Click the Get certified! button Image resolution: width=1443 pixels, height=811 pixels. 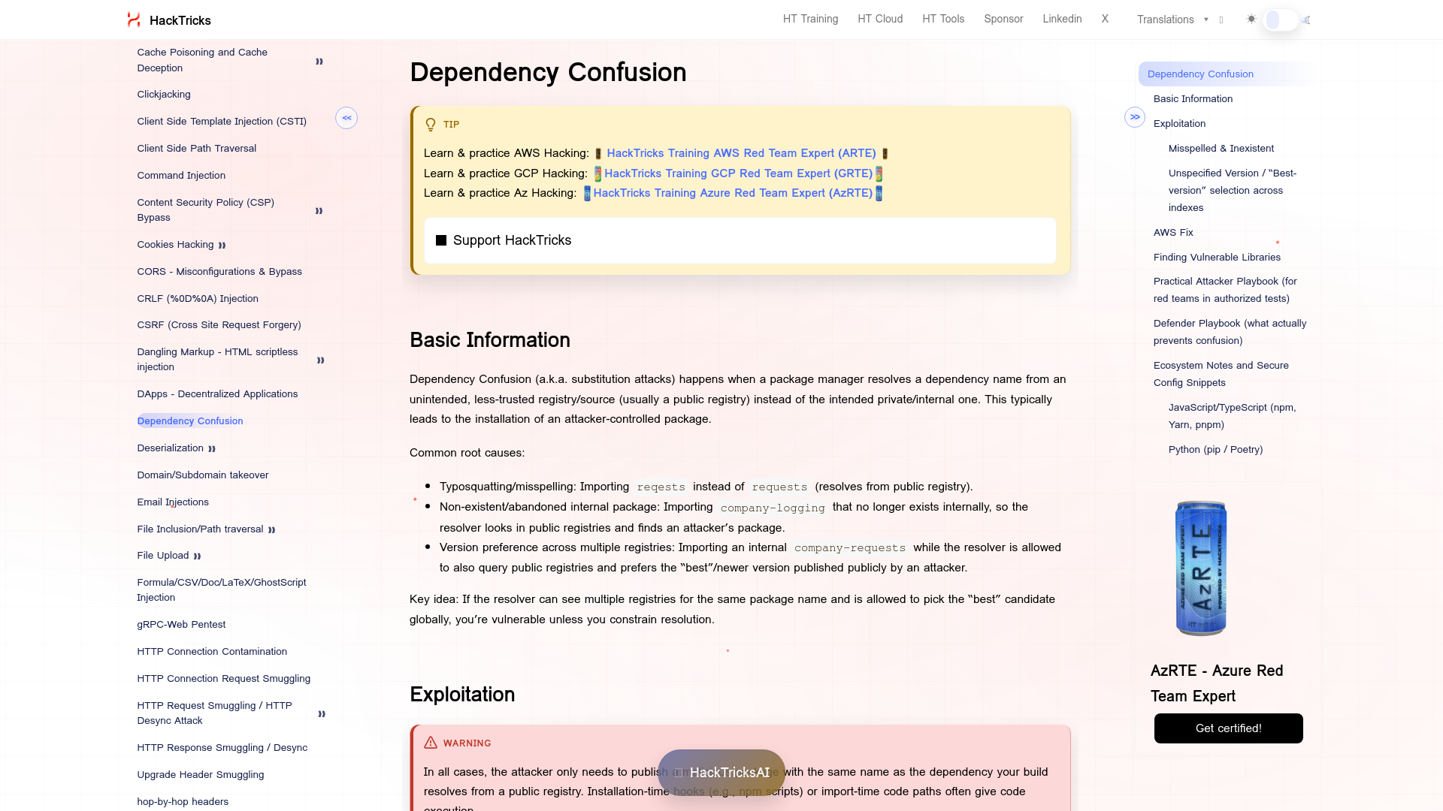pos(1228,728)
